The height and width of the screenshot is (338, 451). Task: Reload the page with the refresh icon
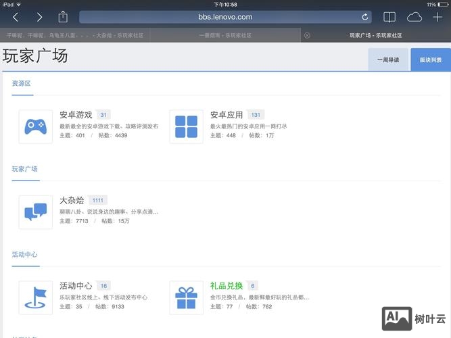coord(365,17)
